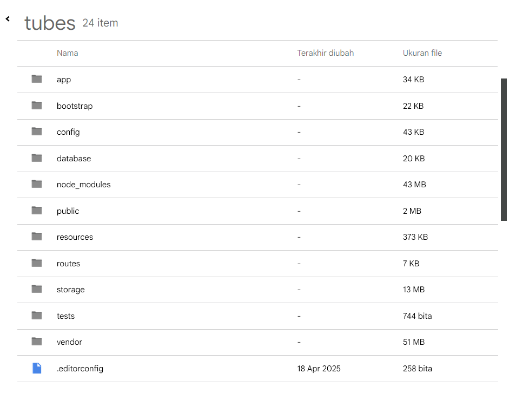The width and height of the screenshot is (516, 393).
Task: Click the vendor folder icon
Action: coord(37,342)
